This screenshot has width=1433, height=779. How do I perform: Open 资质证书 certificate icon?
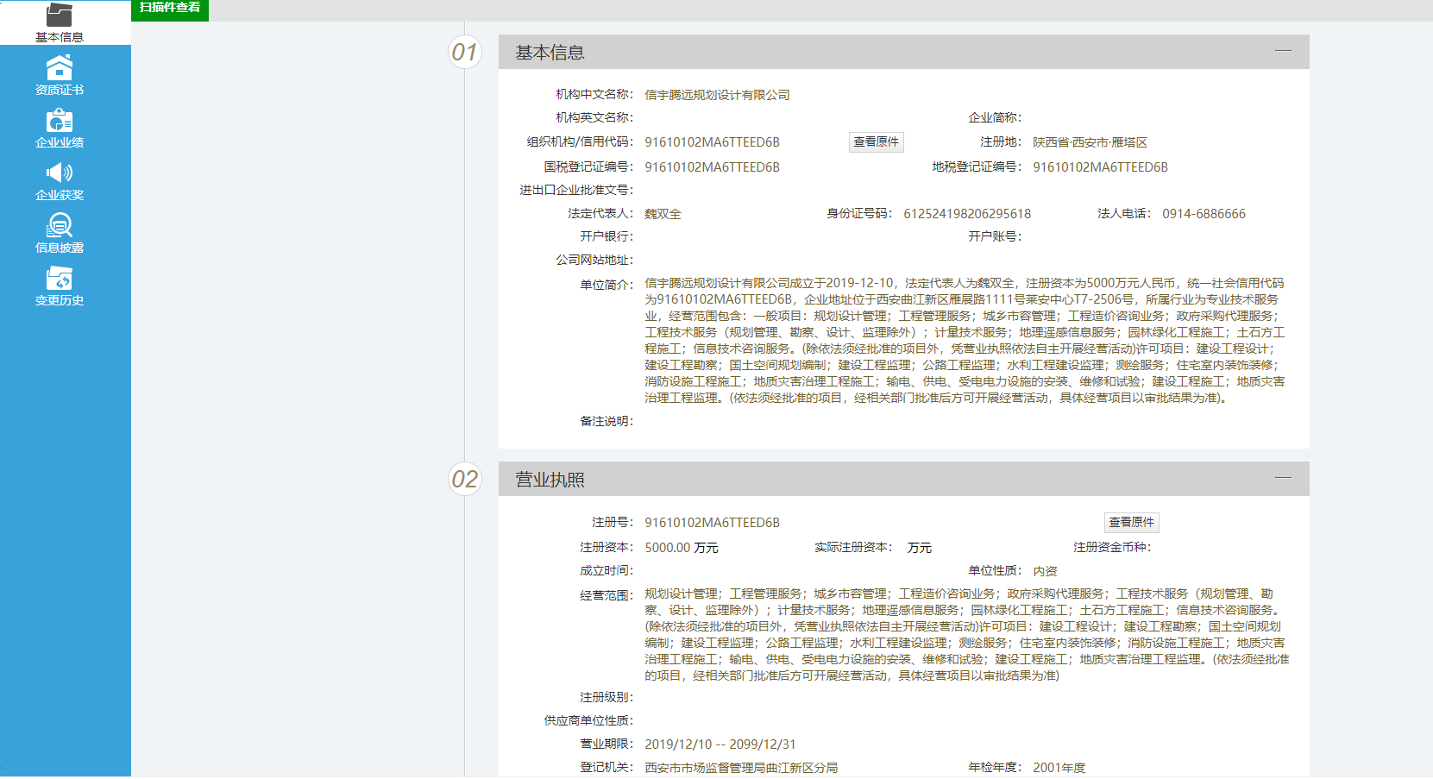point(58,69)
